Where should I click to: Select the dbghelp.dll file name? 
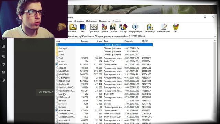pos(64,84)
